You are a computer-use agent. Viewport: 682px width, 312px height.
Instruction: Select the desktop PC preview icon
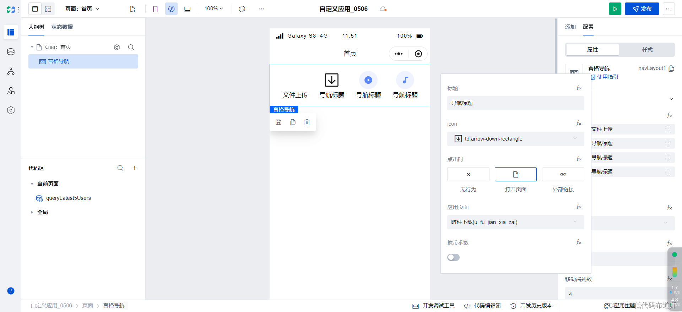(187, 9)
